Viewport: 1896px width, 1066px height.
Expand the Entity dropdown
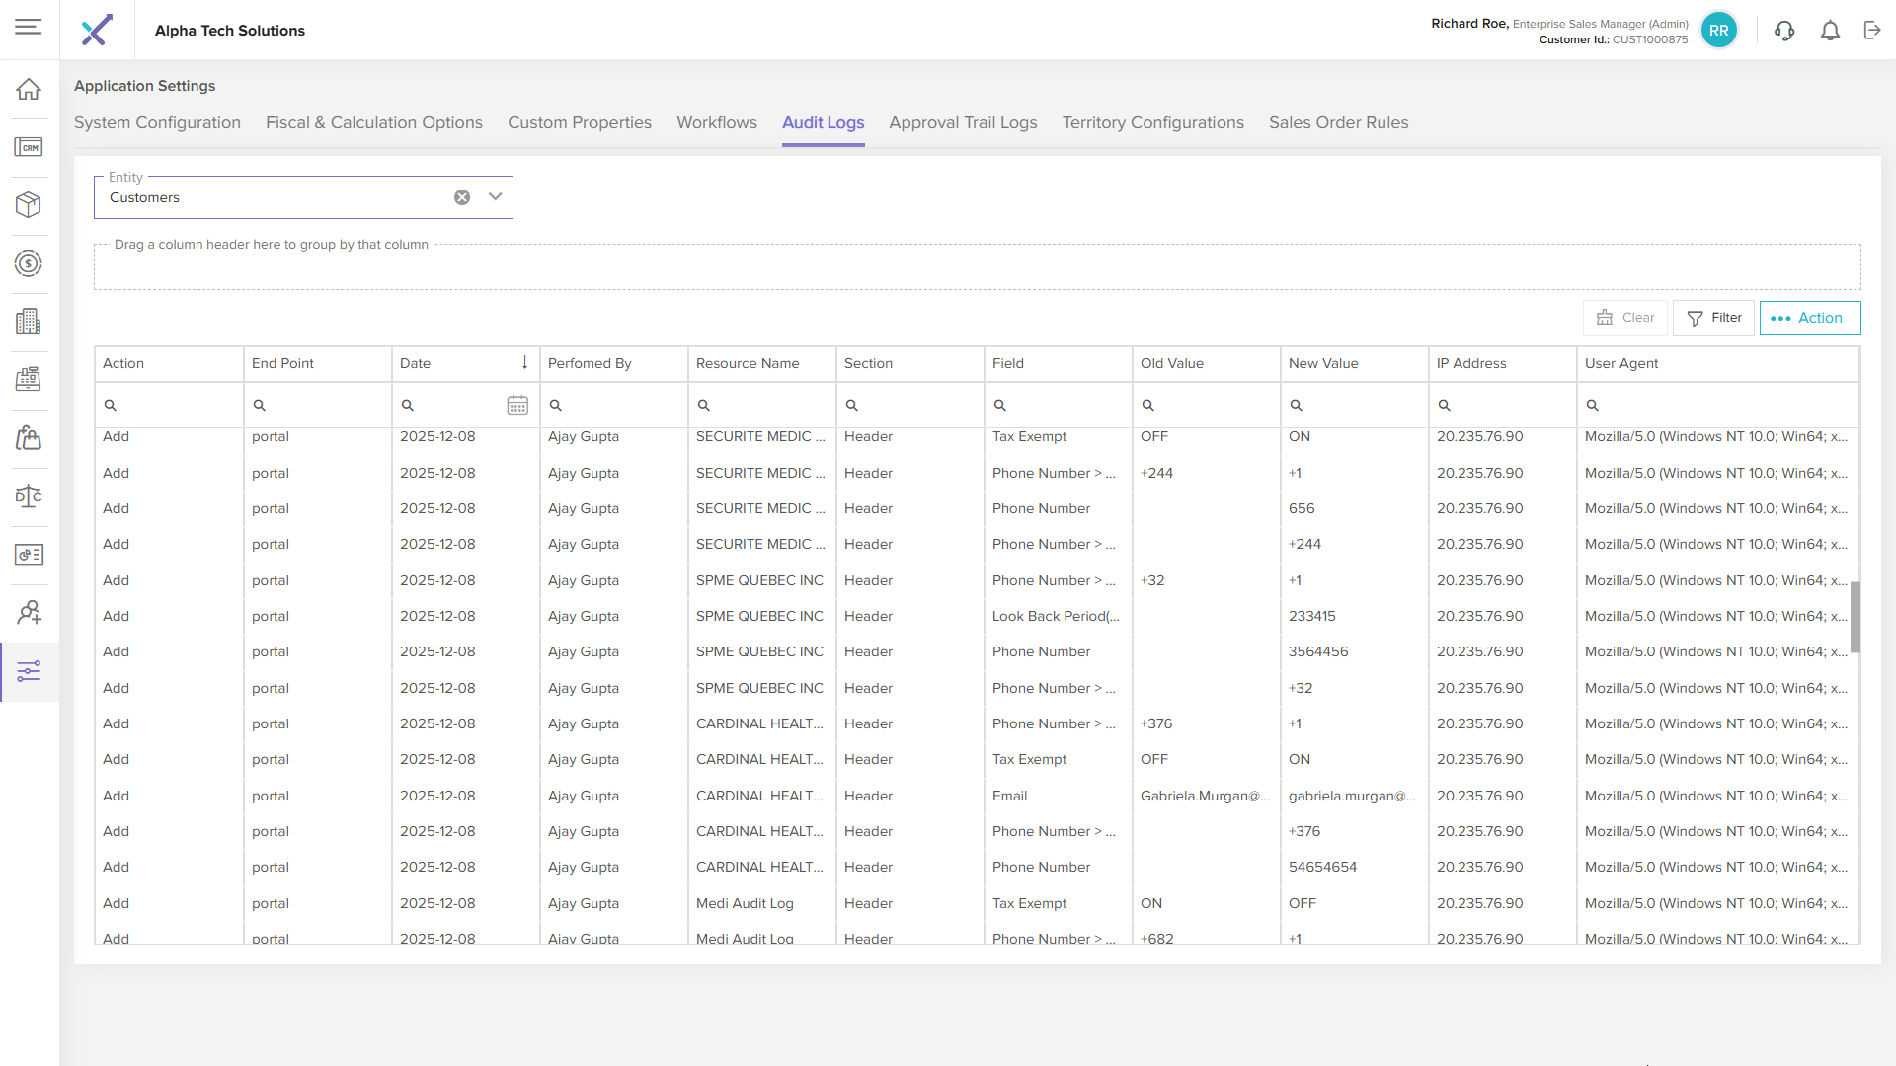coord(496,197)
